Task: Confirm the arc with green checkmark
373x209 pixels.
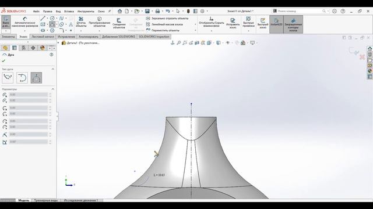Action: pos(3,61)
